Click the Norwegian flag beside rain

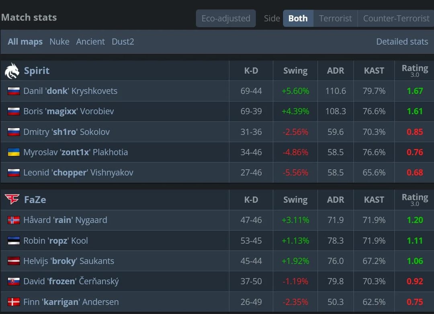(14, 220)
